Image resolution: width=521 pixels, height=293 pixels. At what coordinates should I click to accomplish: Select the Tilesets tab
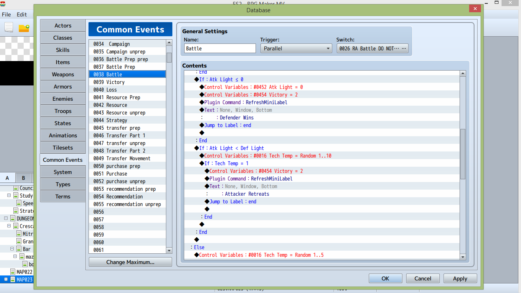click(x=63, y=148)
